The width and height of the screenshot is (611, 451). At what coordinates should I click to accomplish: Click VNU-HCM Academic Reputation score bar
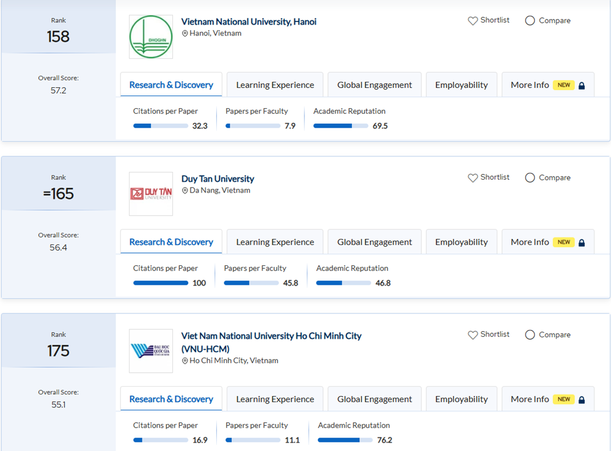(345, 440)
